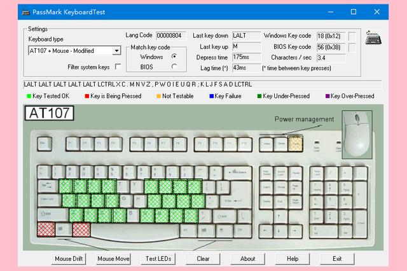Viewport: 407px width, 271px height.
Task: Click the keyboard icon beside Windows Key code
Action: click(x=373, y=38)
